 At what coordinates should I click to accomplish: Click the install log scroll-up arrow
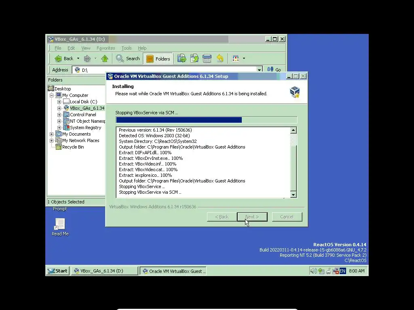coord(294,130)
